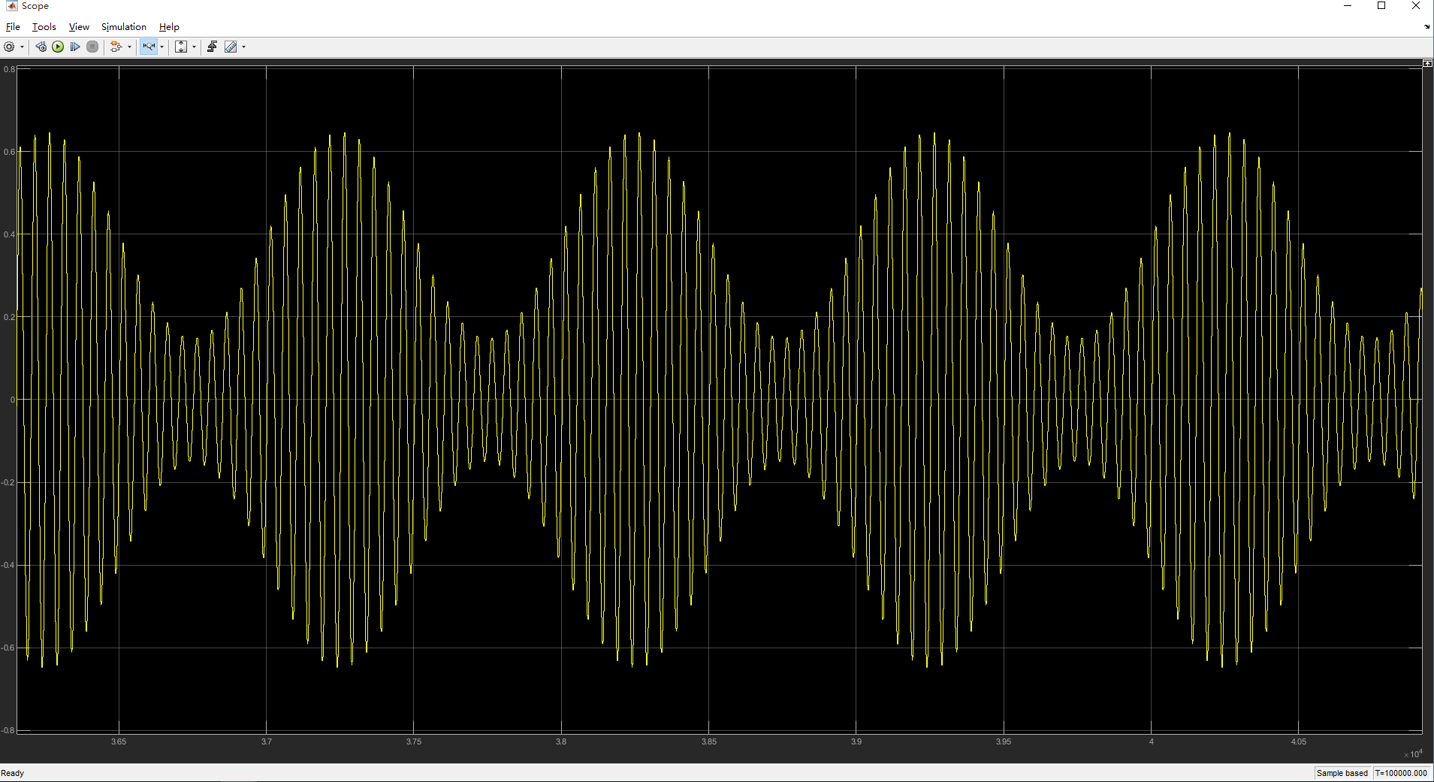
Task: Click the x-axis tick label '3.75'
Action: tap(414, 741)
